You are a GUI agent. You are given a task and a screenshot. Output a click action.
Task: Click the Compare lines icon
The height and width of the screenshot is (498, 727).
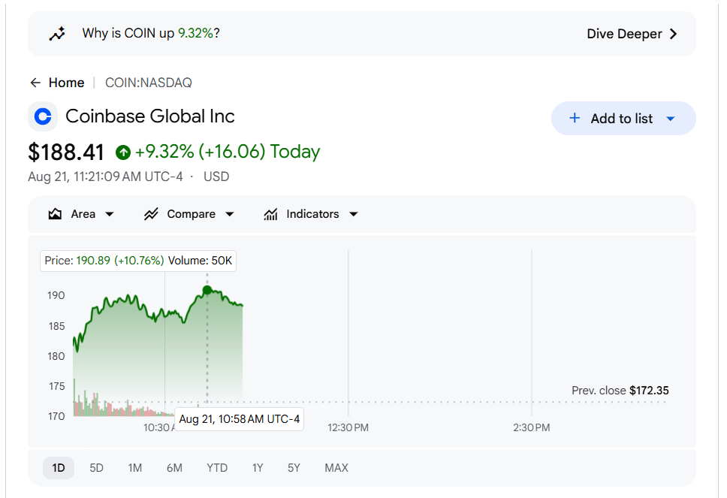[x=151, y=214]
